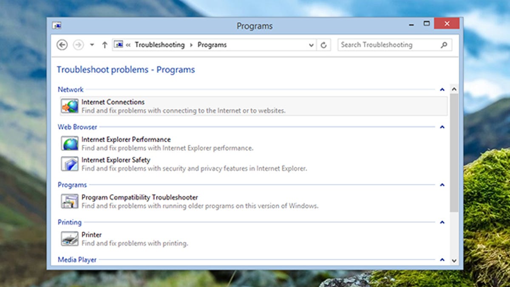Click the address bar control panel icon
This screenshot has height=287, width=510.
point(119,45)
